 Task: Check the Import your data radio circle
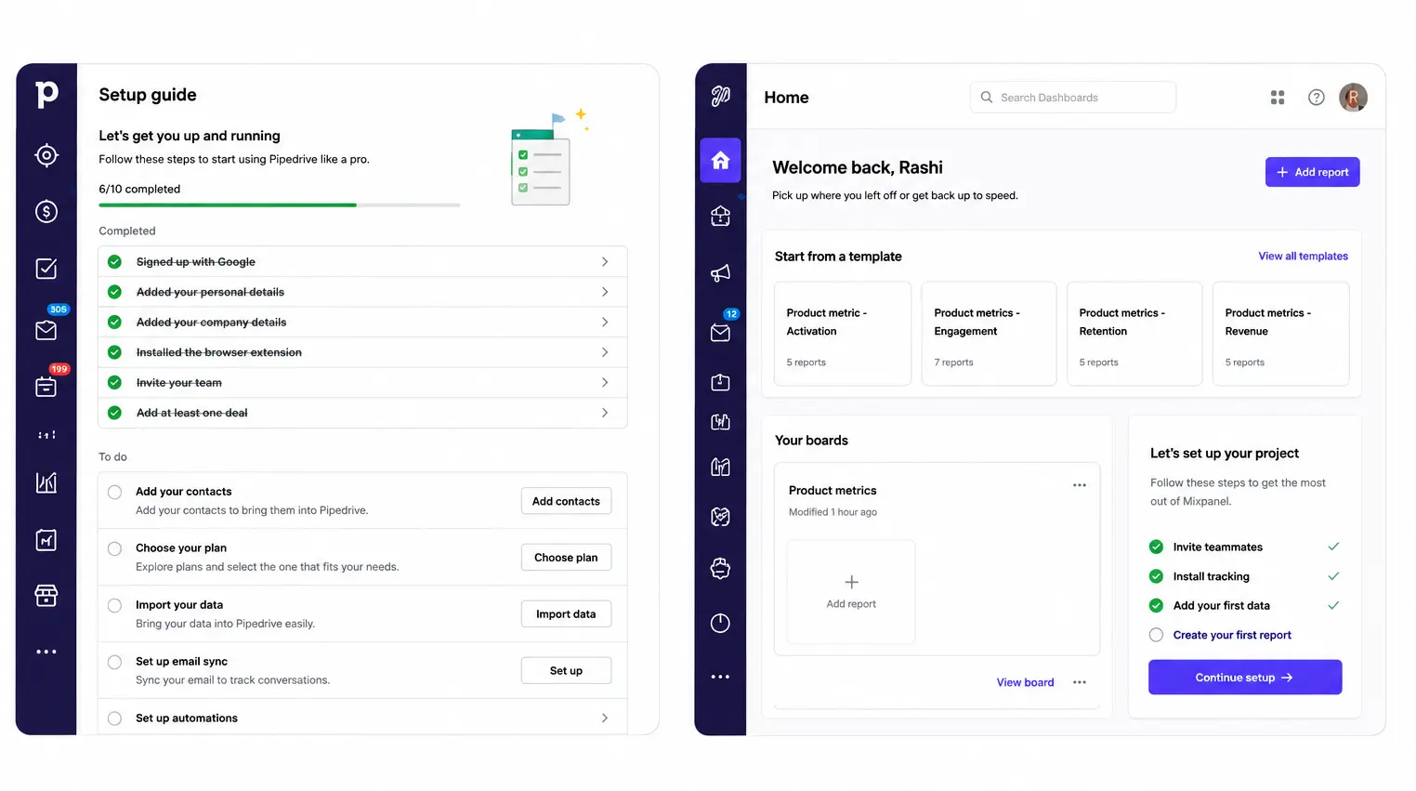(114, 605)
